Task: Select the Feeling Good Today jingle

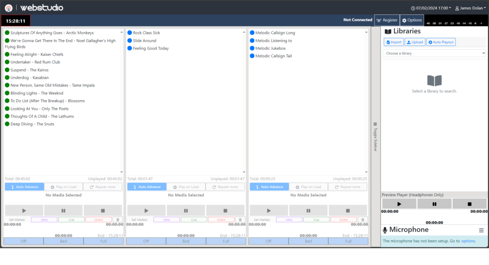Action: tap(150, 48)
